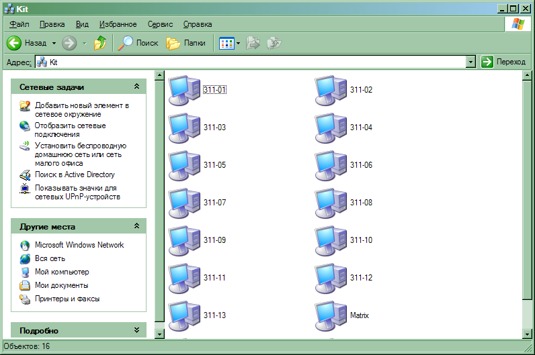
Task: Select the 311-04 computer icon
Action: coord(331,128)
